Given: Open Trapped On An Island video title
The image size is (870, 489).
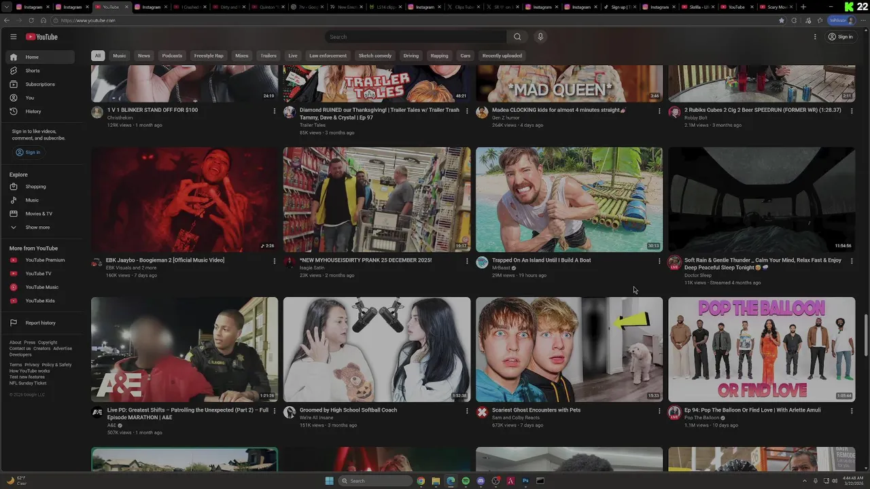Looking at the screenshot, I should (541, 260).
